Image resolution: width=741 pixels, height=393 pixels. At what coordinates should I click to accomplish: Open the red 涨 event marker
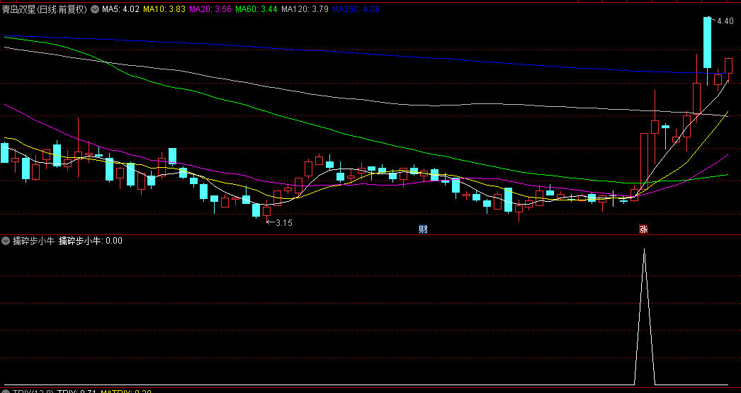pos(643,229)
